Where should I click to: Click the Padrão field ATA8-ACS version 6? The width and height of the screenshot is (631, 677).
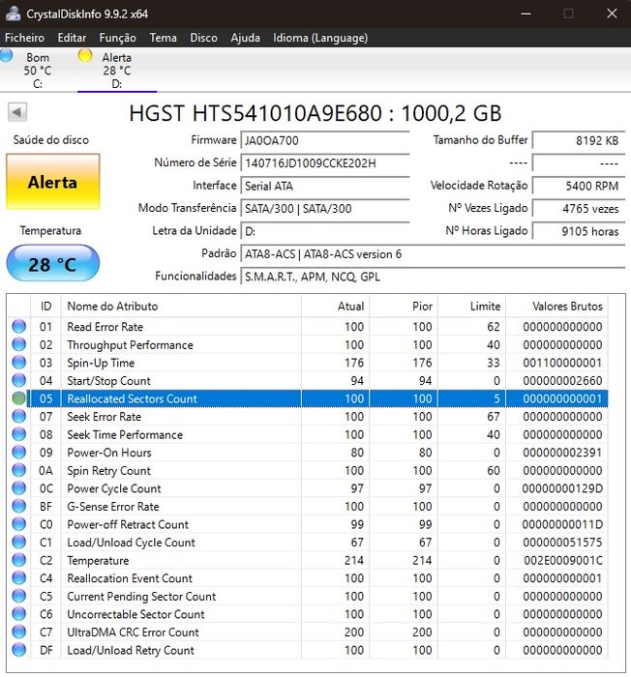point(433,253)
